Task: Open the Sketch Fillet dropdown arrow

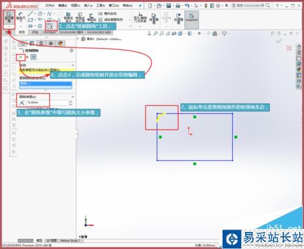Action: click(54, 26)
